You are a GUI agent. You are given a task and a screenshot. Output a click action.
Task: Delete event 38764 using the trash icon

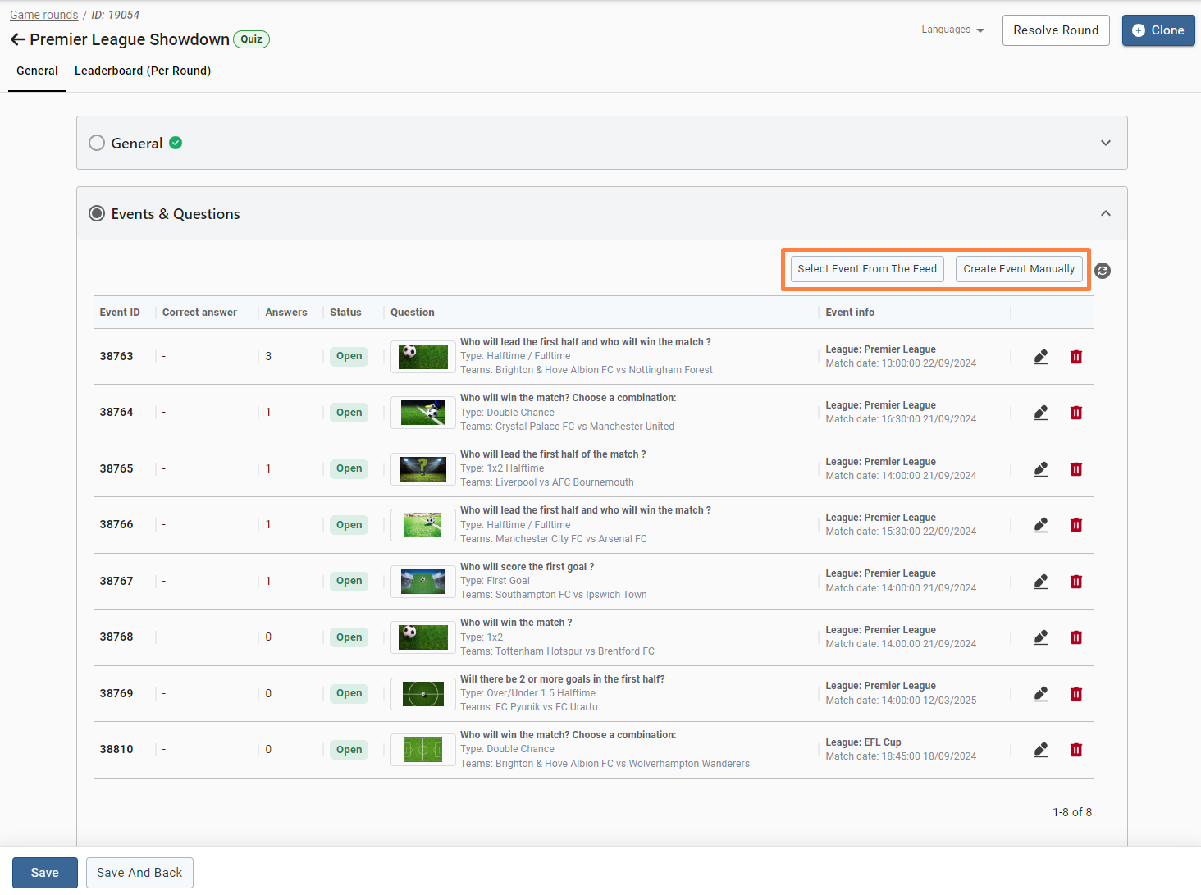1076,413
